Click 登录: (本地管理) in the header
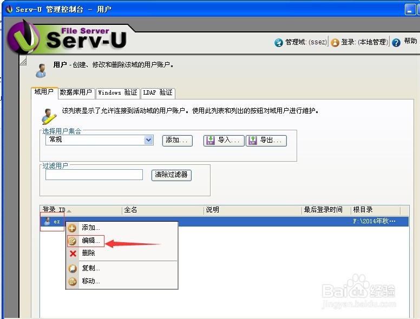The width and height of the screenshot is (420, 319). tap(365, 42)
